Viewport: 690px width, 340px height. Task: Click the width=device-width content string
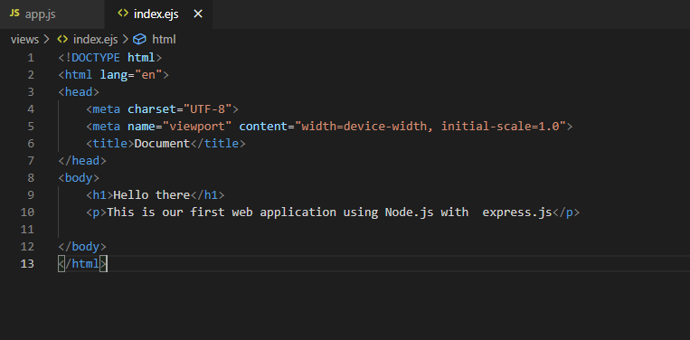click(430, 127)
